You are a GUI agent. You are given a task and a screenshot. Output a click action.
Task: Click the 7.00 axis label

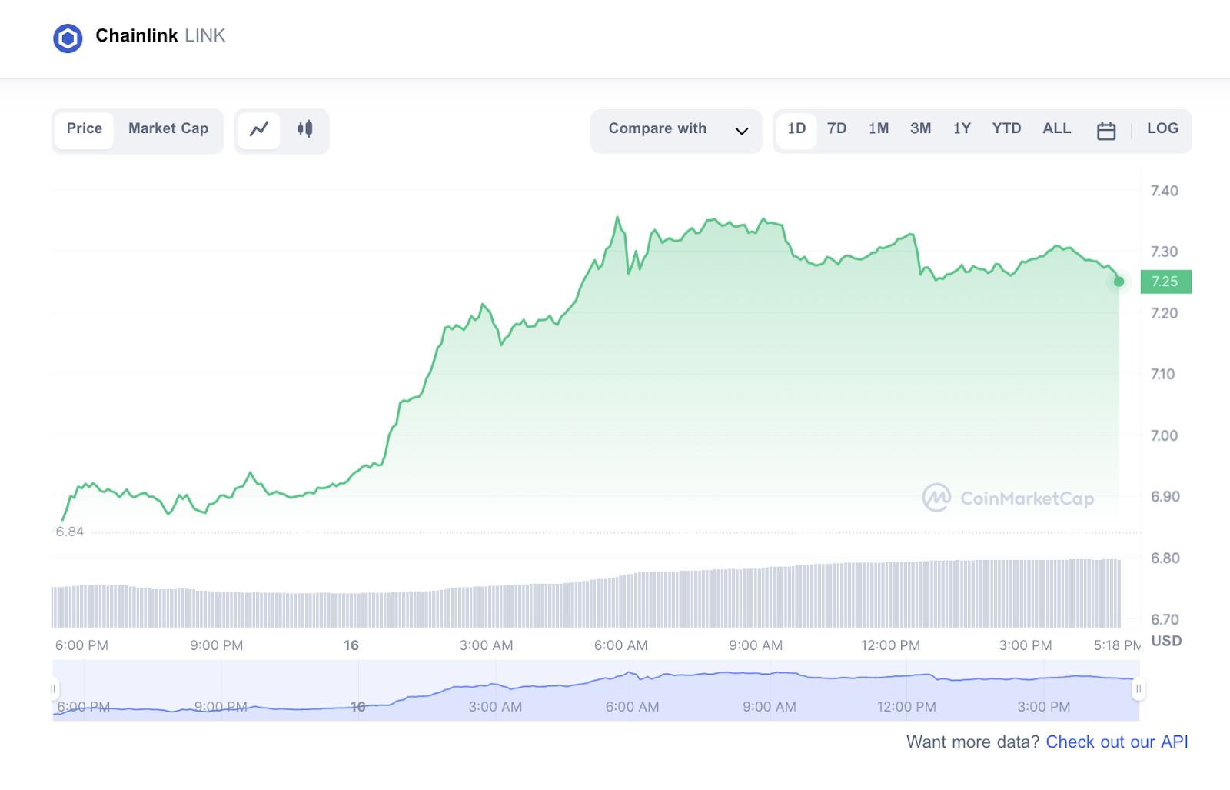[1165, 436]
